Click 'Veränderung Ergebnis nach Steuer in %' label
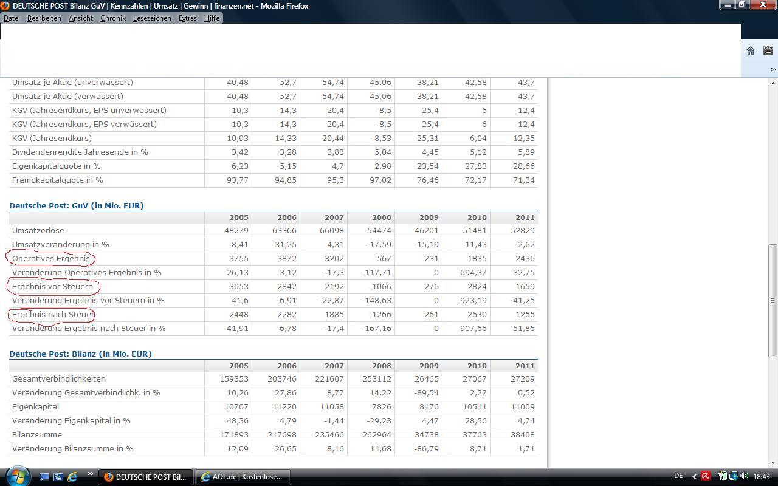The width and height of the screenshot is (778, 486). click(x=89, y=328)
